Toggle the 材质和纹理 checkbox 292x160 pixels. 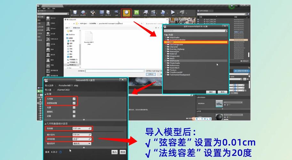click(x=74, y=103)
